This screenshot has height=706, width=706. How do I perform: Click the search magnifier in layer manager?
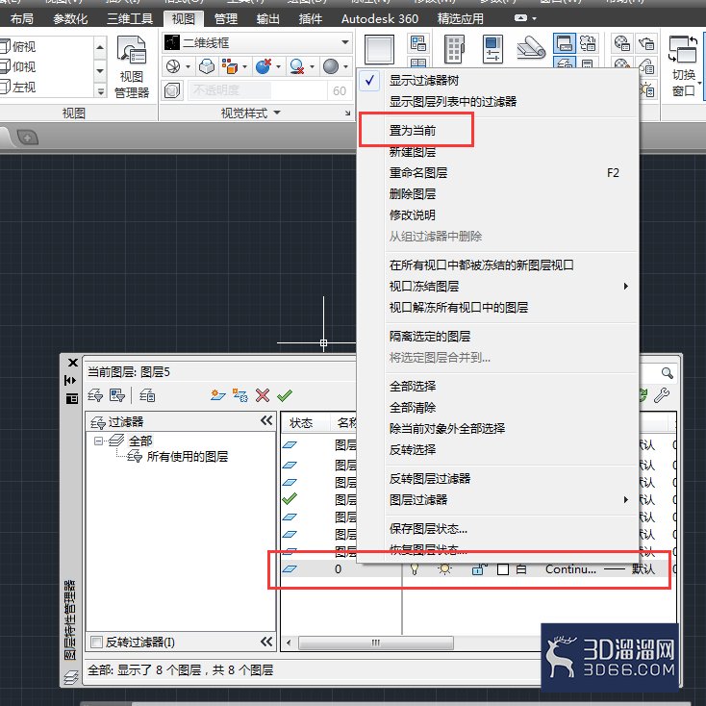667,373
